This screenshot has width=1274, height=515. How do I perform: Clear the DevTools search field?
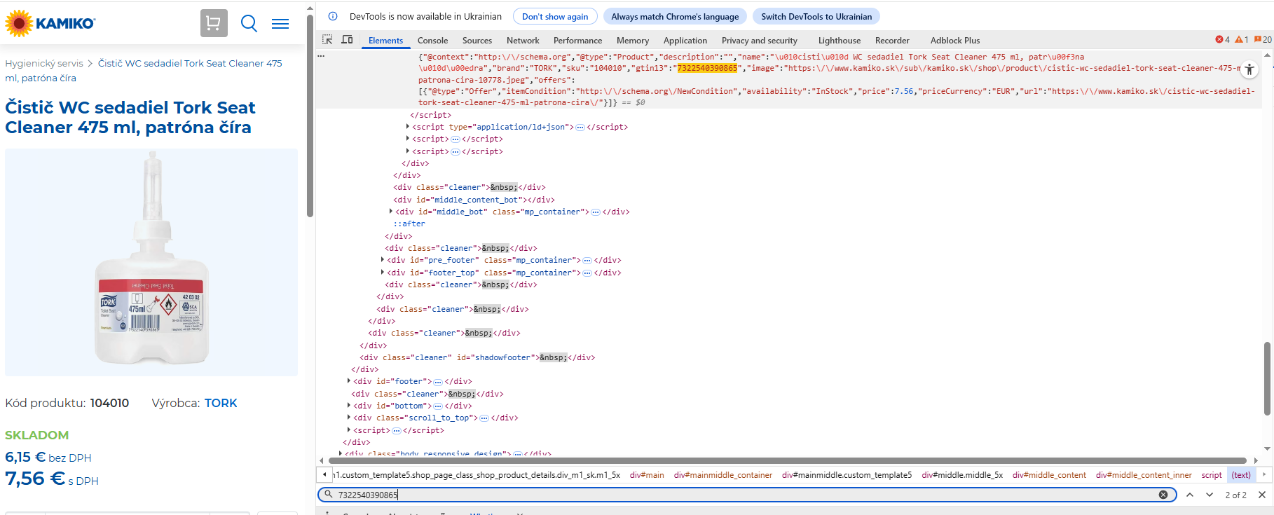coord(1163,495)
